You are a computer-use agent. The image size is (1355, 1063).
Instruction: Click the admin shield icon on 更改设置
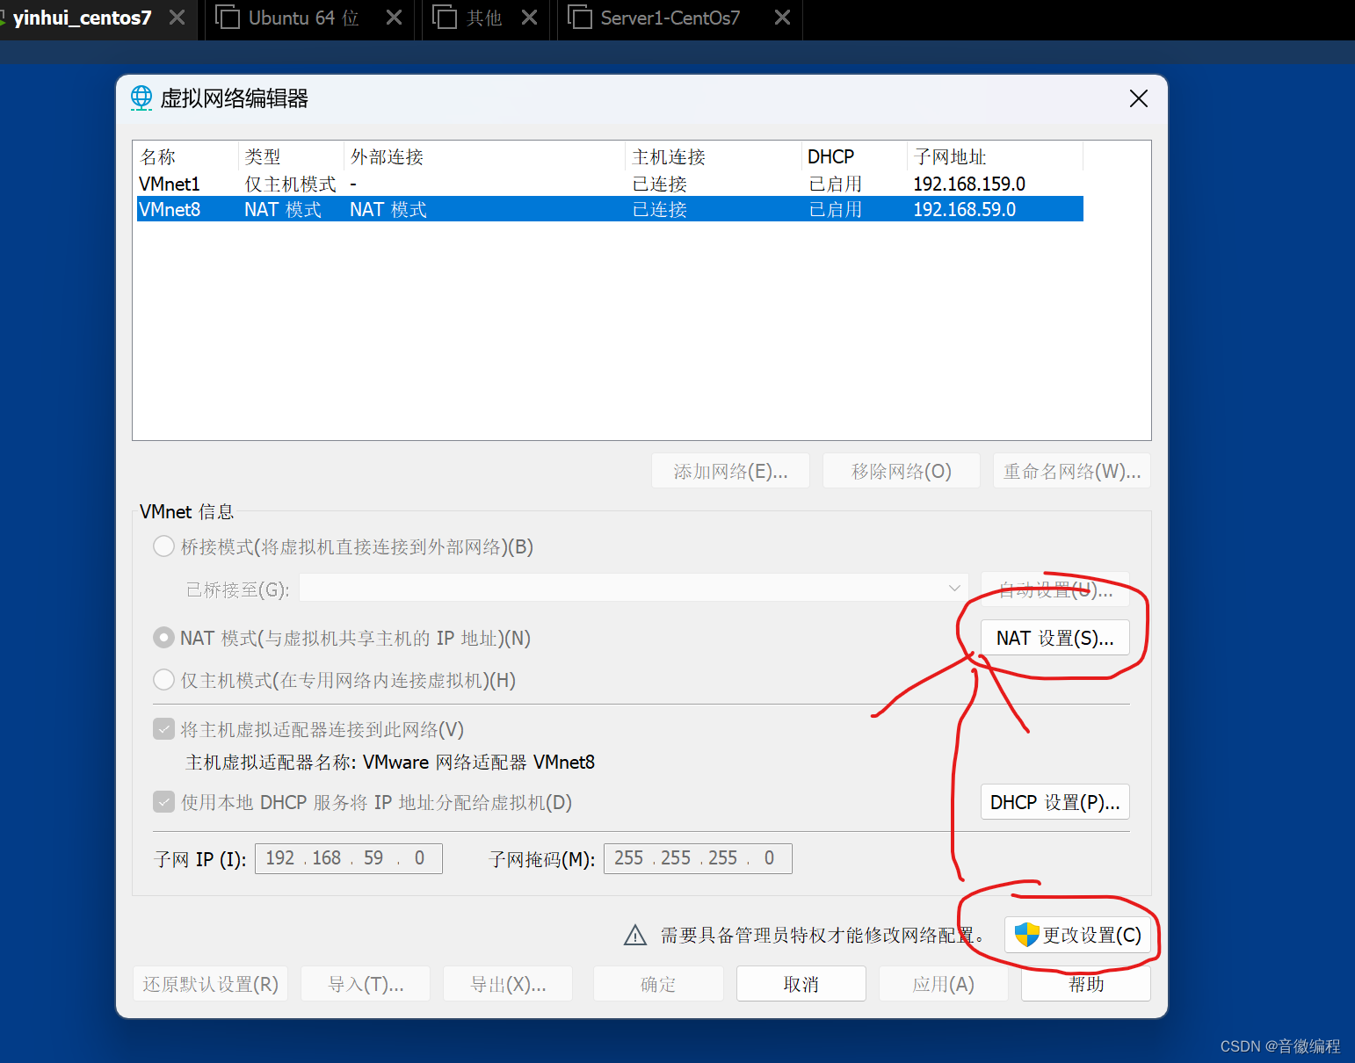[1026, 935]
